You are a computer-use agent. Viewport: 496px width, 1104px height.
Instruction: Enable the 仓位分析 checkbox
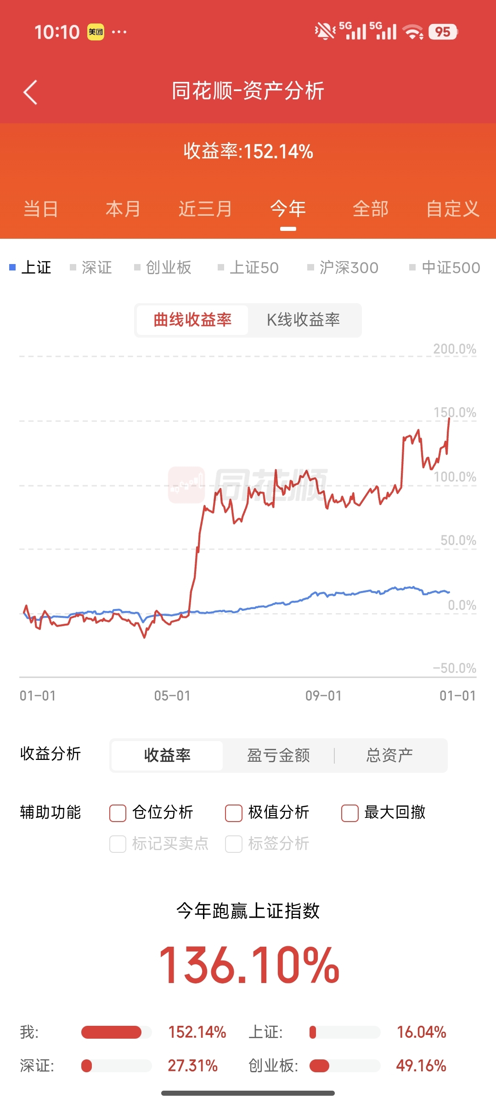point(118,813)
